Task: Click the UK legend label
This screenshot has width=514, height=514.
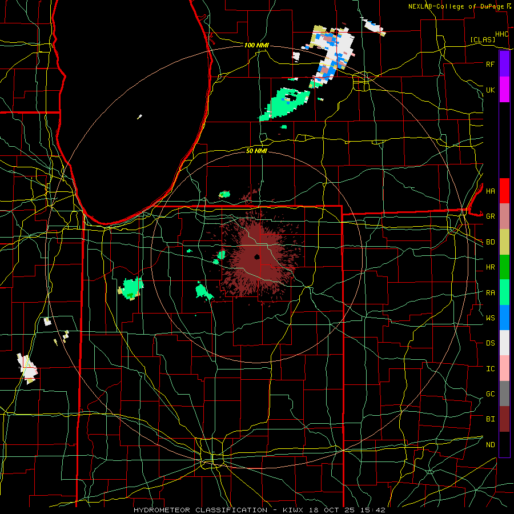Action: coord(490,90)
